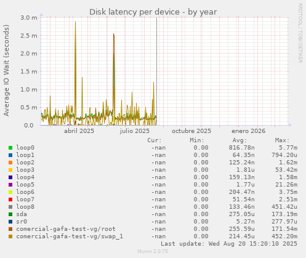Click the Max: column header
306x258 pixels.
pos(282,140)
